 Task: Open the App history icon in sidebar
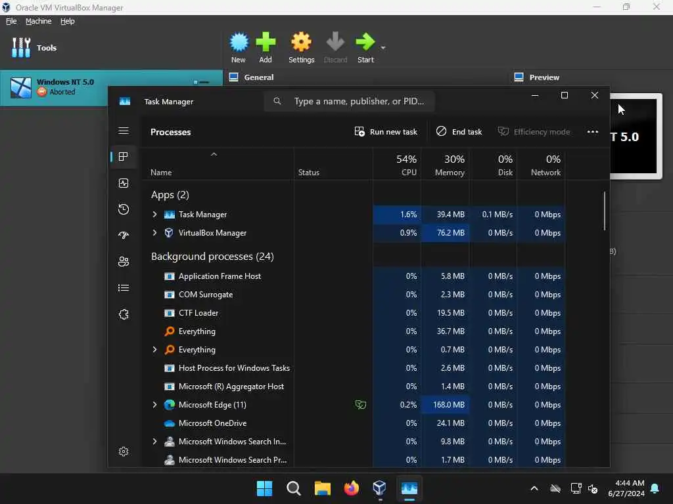coord(124,209)
